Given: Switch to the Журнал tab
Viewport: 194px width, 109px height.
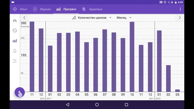Looking at the screenshot, I should pos(42,9).
